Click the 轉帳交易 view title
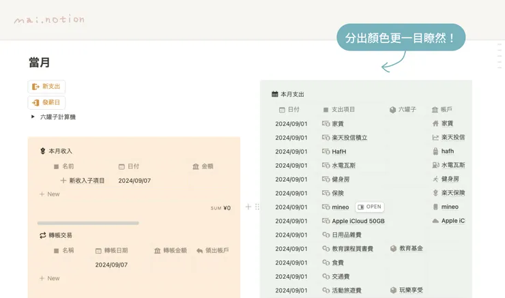Viewport: 505px width, 298px height. click(x=61, y=235)
